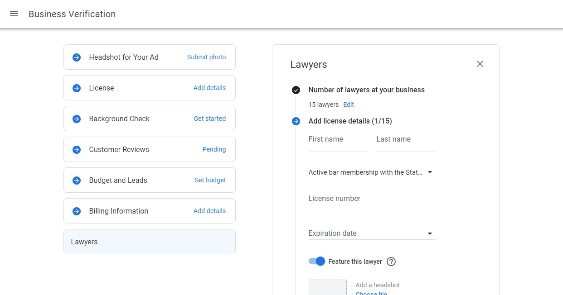
Task: Click the help question mark beside Feature this lawyer
Action: point(391,262)
